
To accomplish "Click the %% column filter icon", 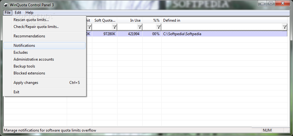I will pos(158,27).
